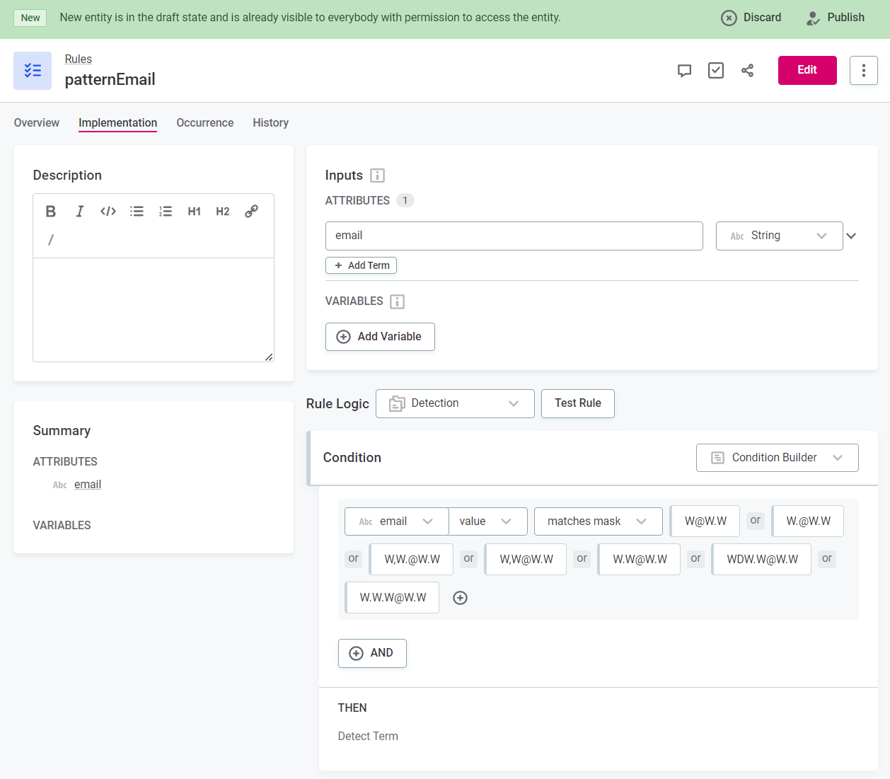The width and height of the screenshot is (890, 779).
Task: Open the History tab
Action: (270, 123)
